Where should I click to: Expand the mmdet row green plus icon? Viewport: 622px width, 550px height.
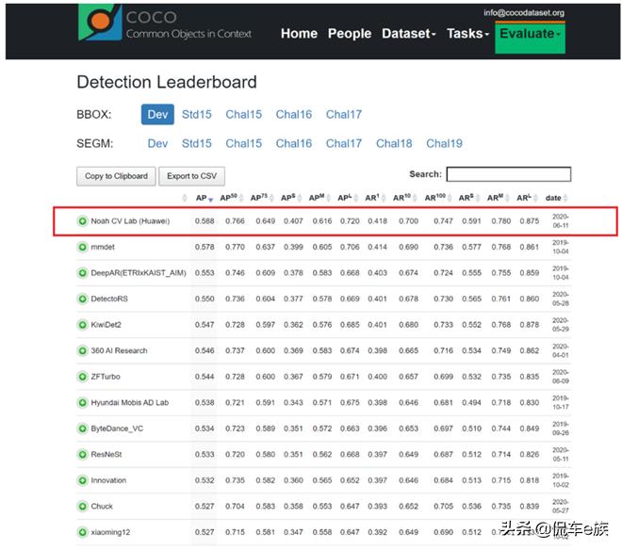point(83,247)
